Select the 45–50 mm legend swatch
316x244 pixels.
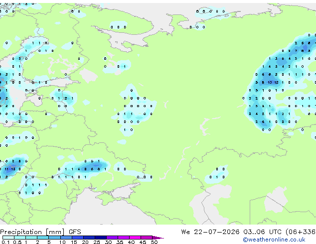pyautogui.click(x=147, y=238)
